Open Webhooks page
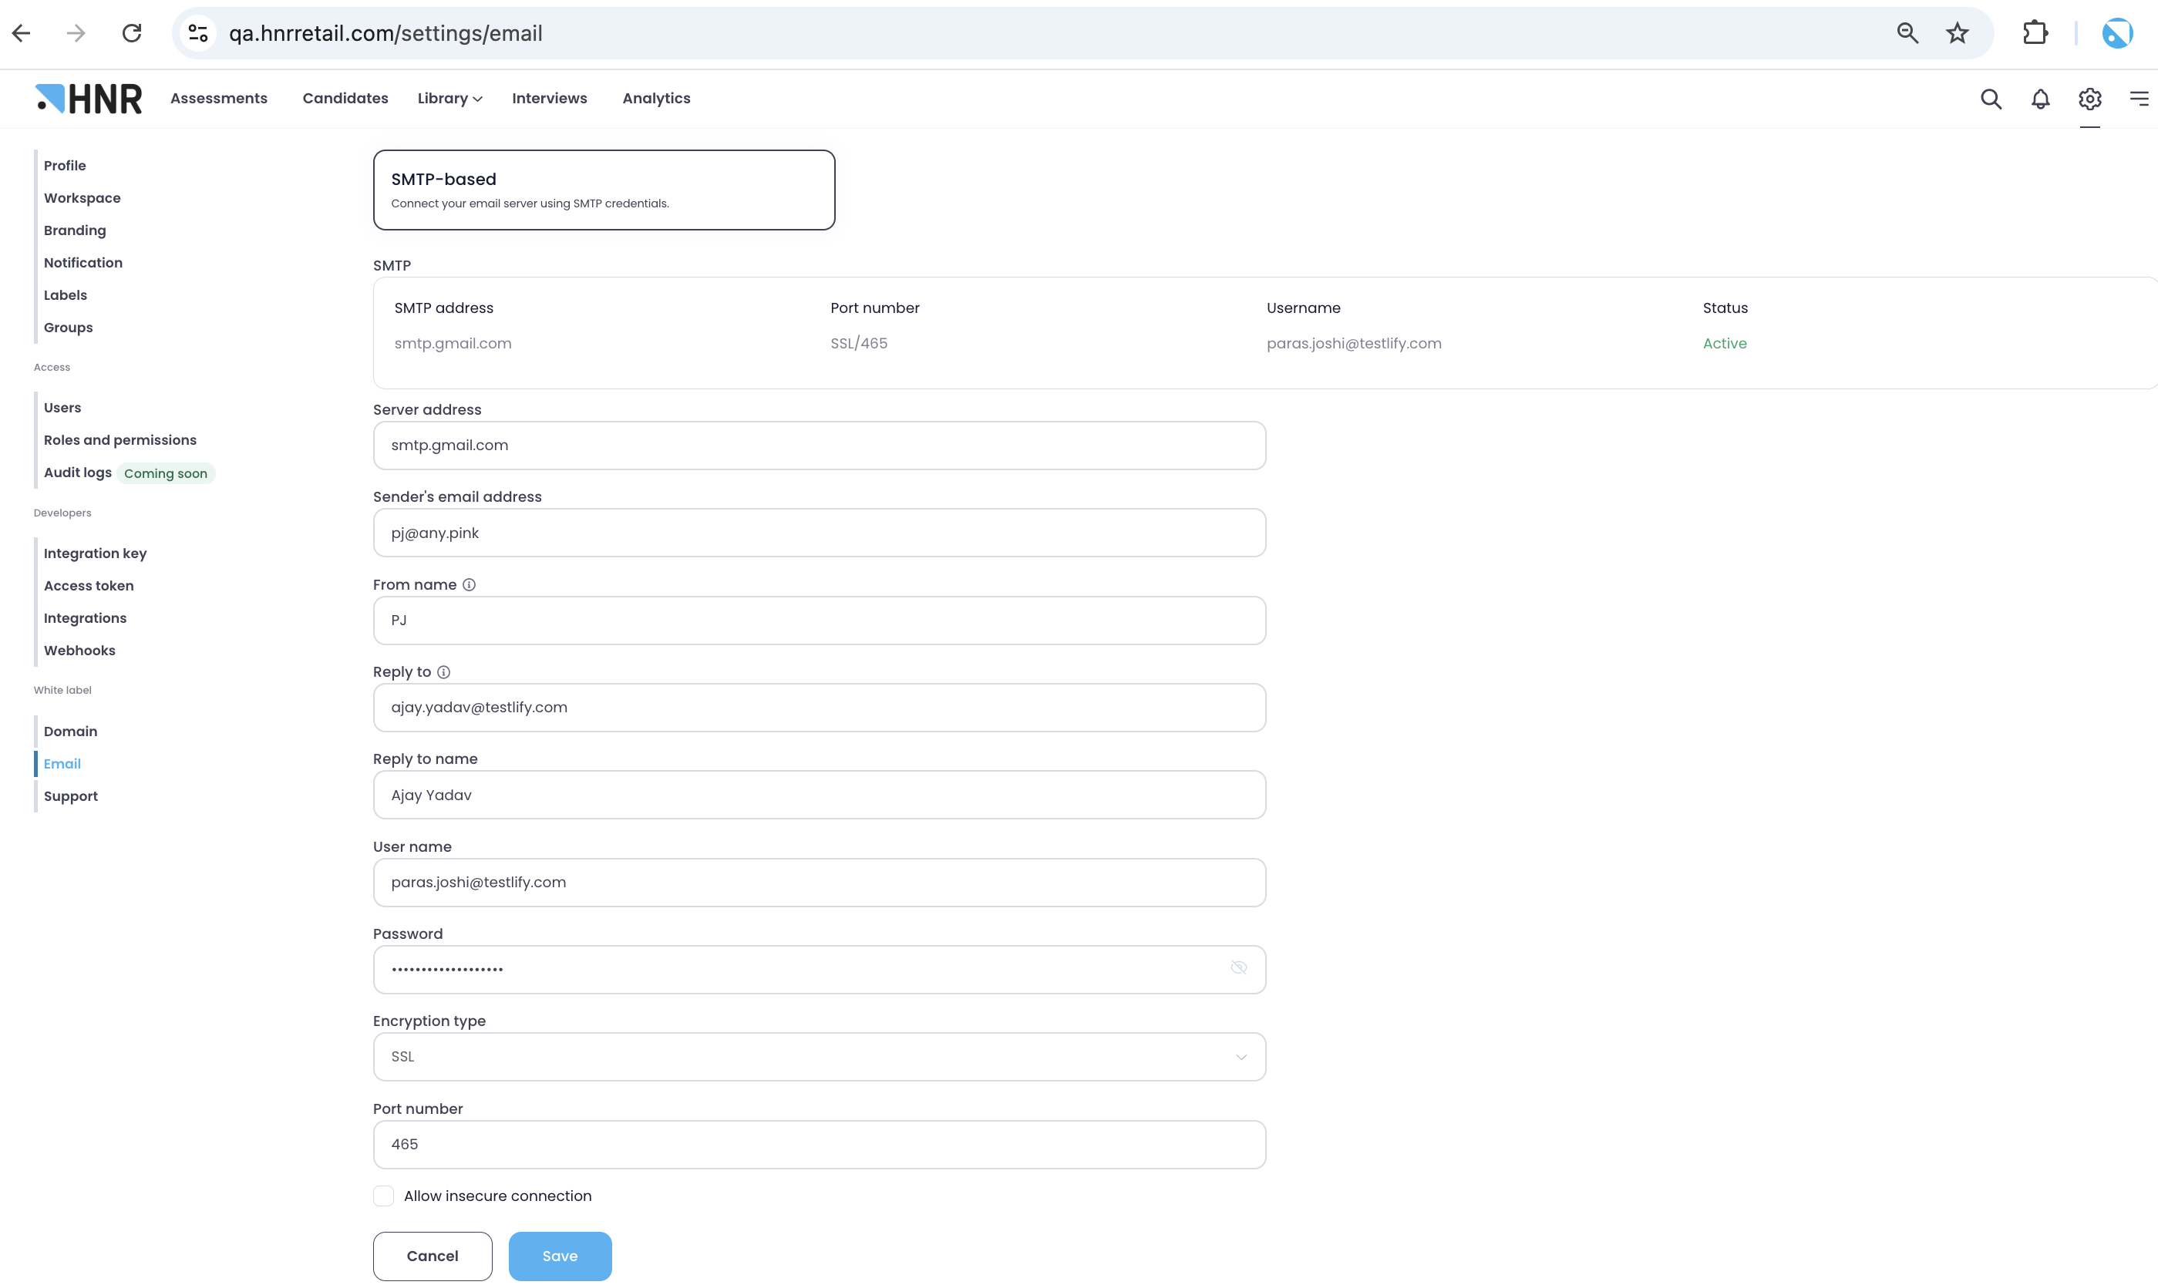The image size is (2158, 1285). pyautogui.click(x=79, y=651)
